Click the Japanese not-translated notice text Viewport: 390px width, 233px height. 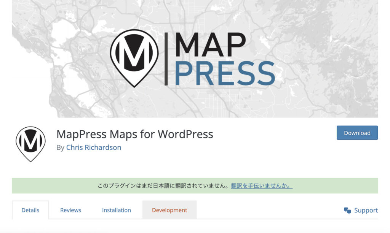coord(163,185)
